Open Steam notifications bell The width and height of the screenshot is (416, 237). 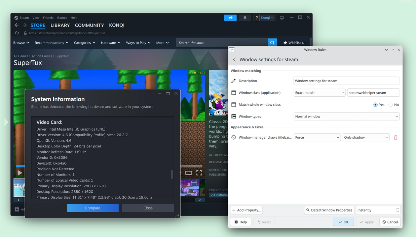tap(245, 18)
